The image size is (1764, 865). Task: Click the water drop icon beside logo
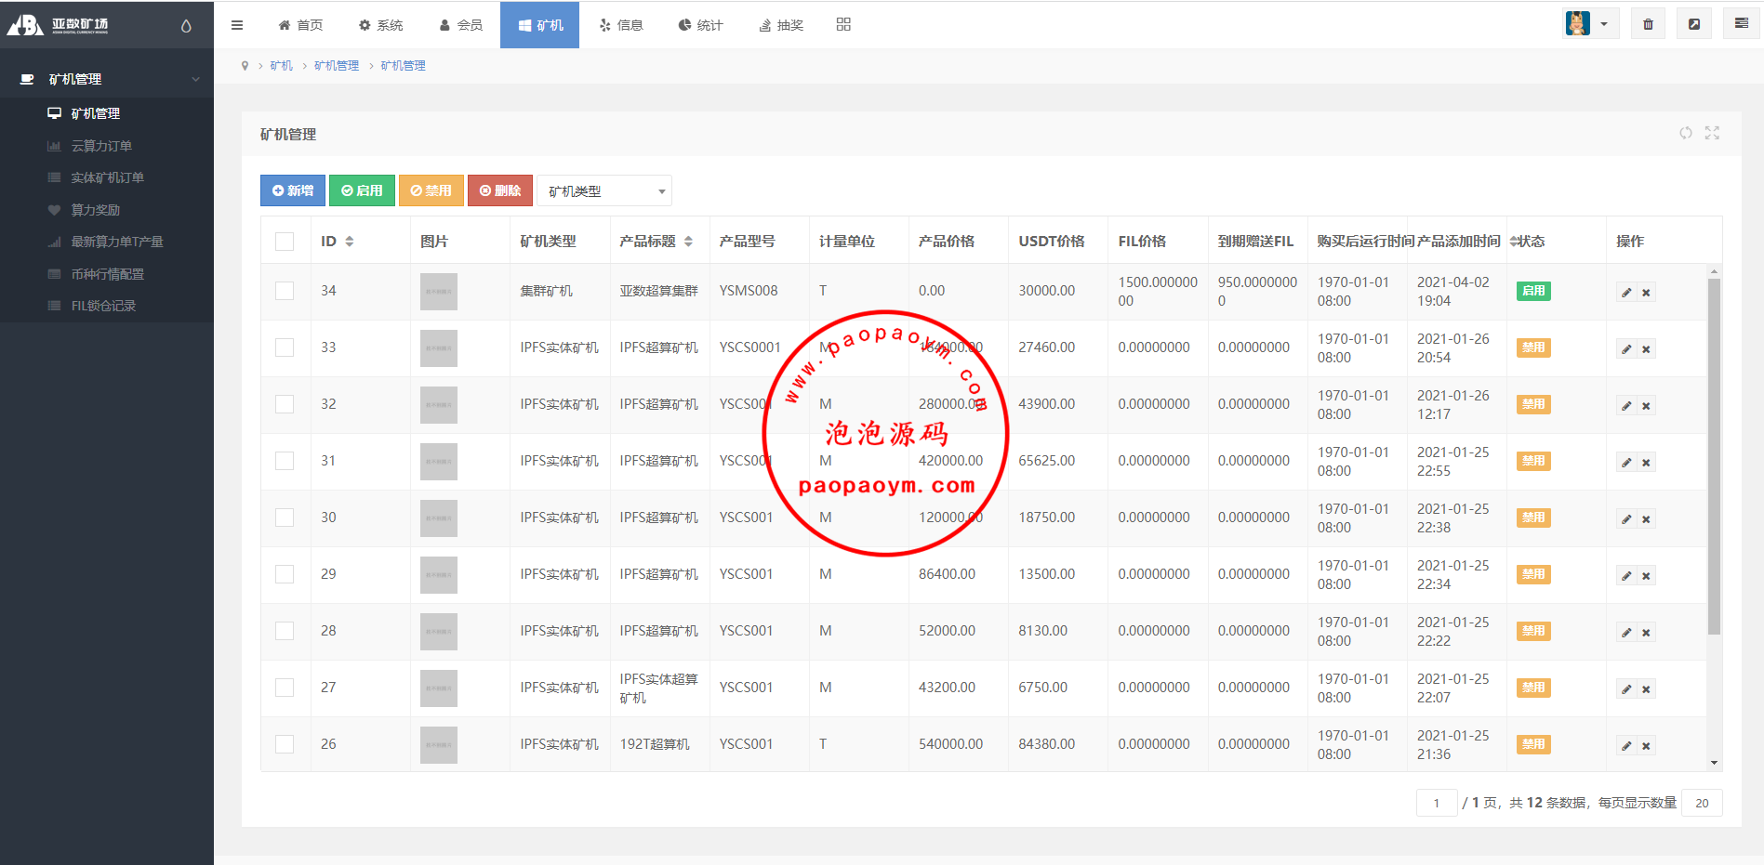(186, 26)
